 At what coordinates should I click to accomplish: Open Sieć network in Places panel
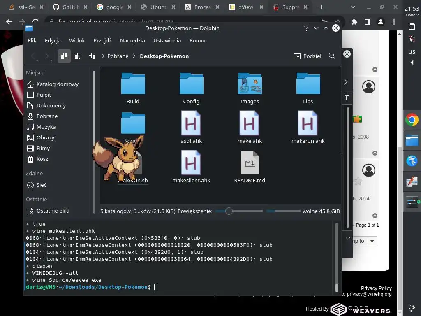pyautogui.click(x=37, y=185)
